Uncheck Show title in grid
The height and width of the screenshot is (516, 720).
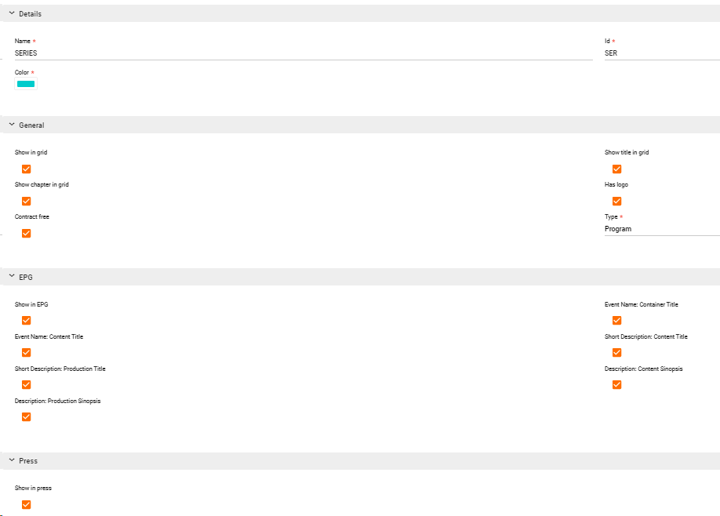click(616, 169)
